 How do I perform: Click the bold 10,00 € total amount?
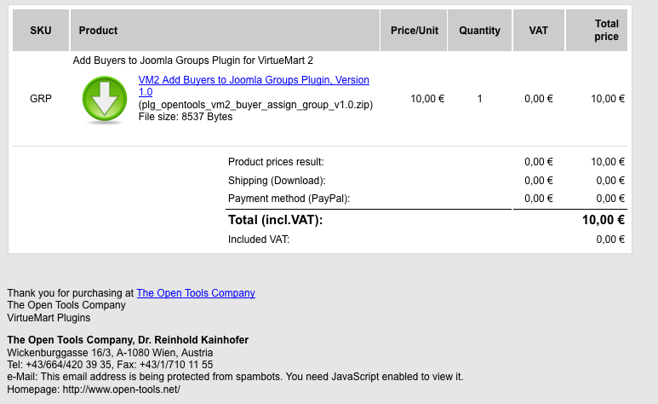pyautogui.click(x=604, y=220)
